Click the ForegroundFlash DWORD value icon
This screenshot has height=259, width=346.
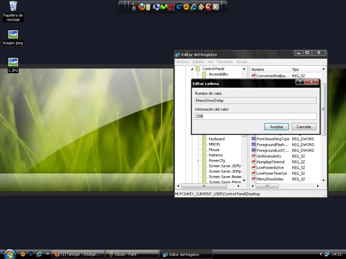point(253,144)
